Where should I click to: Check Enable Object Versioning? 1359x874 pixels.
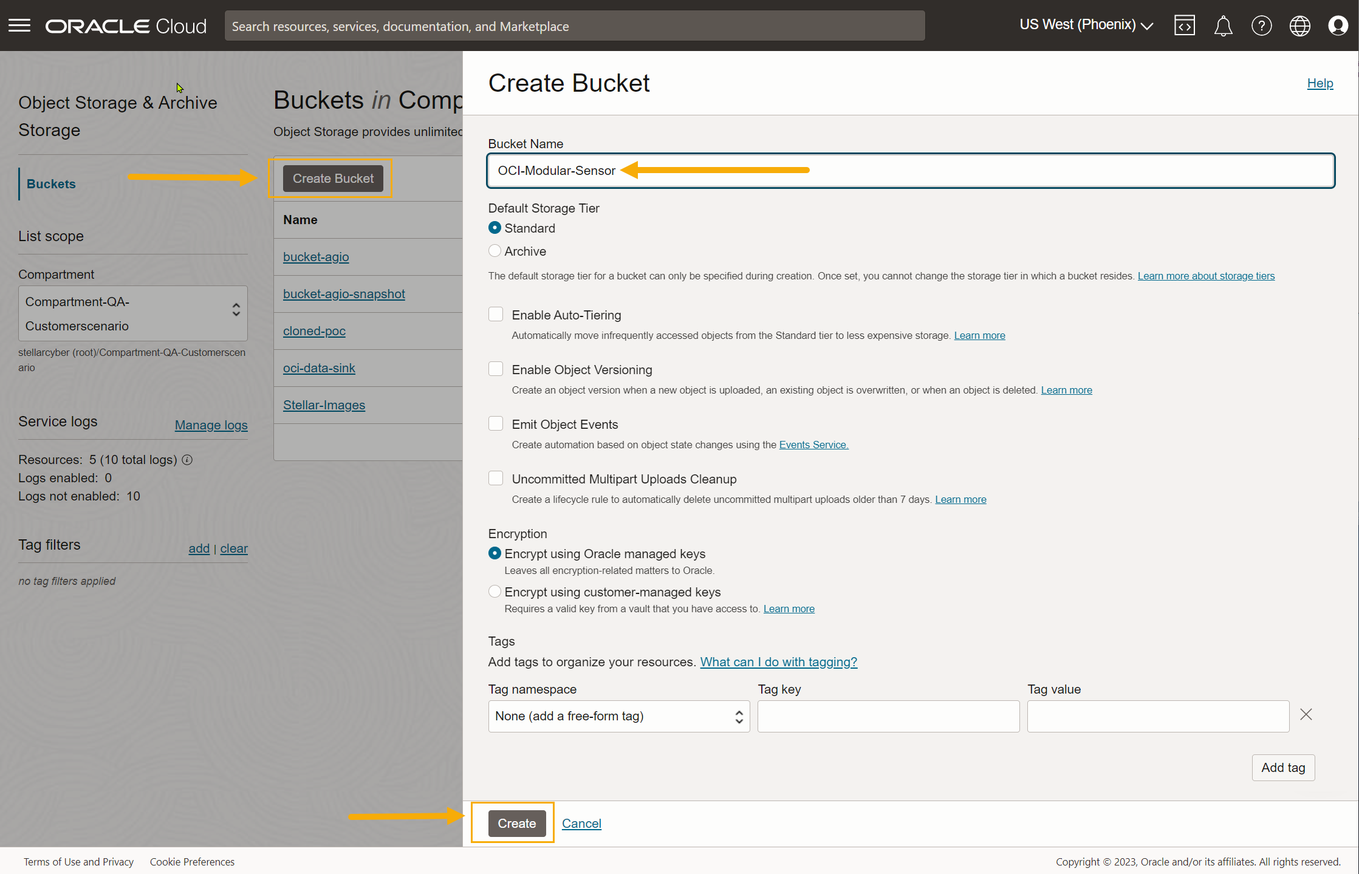tap(496, 369)
